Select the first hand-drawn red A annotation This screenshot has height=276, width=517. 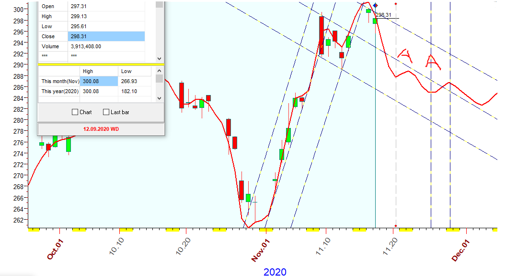pos(405,56)
